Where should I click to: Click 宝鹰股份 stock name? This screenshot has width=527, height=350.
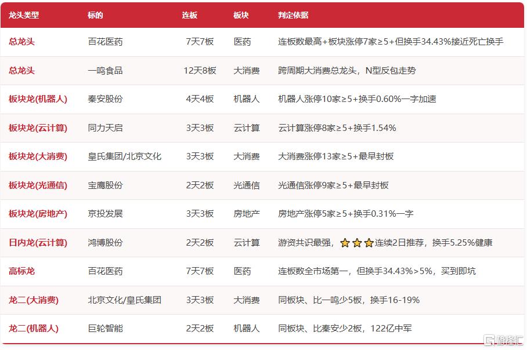[105, 185]
